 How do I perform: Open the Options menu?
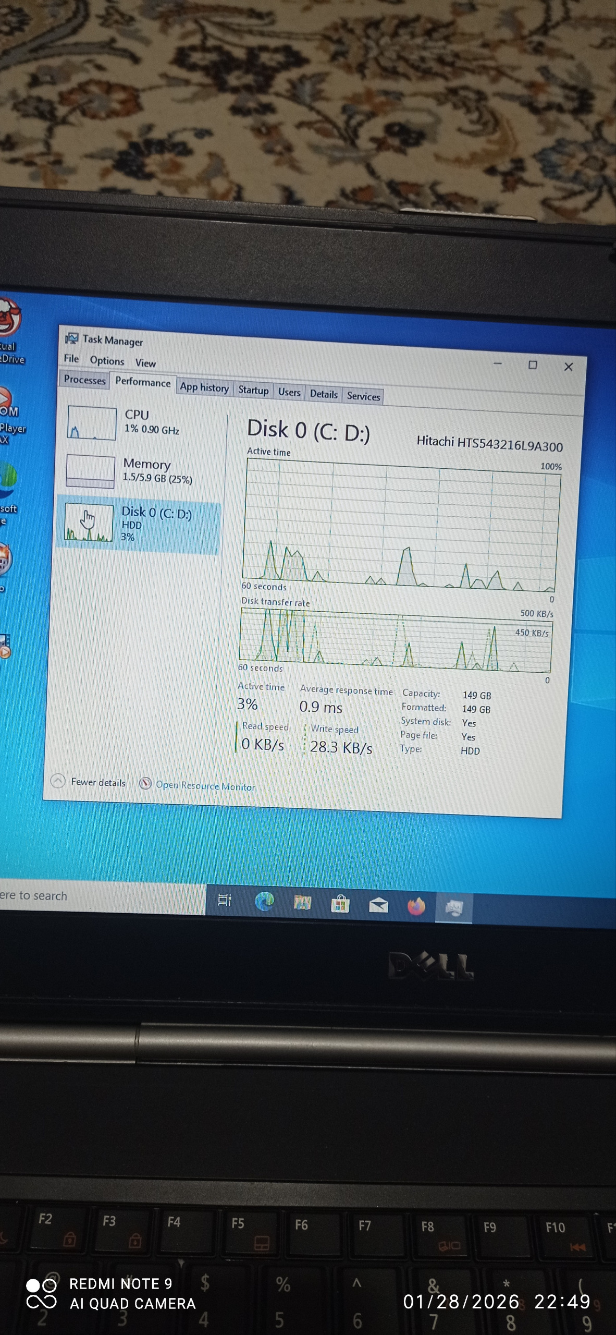coord(107,361)
